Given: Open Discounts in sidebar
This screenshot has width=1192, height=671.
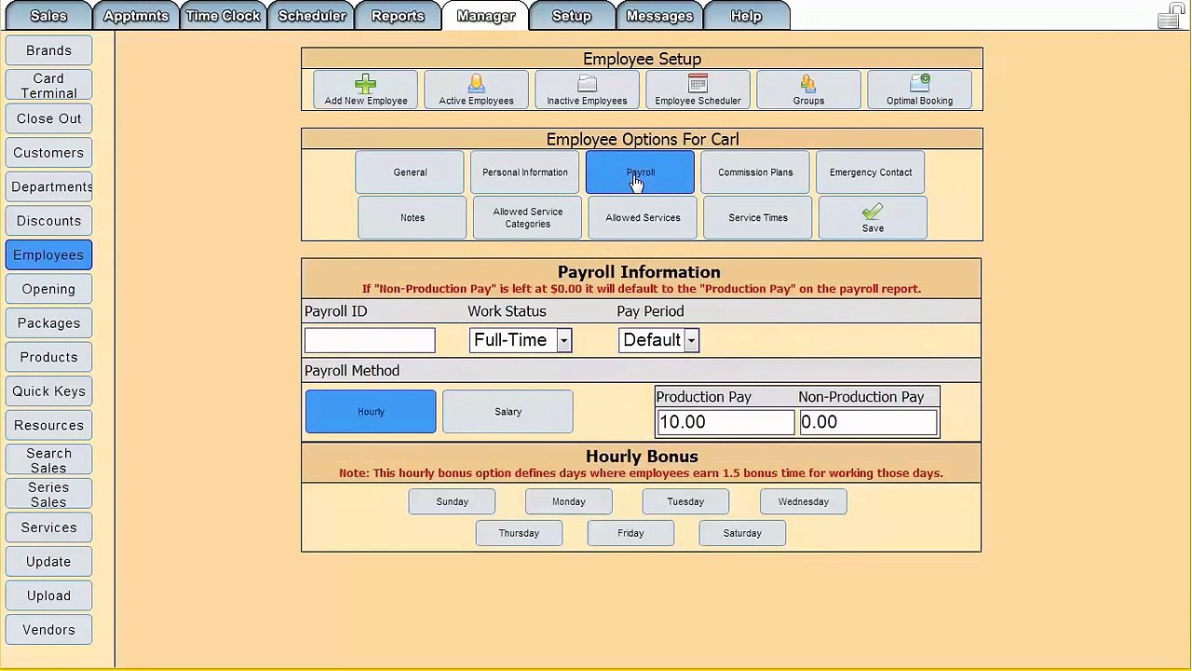Looking at the screenshot, I should pyautogui.click(x=48, y=222).
